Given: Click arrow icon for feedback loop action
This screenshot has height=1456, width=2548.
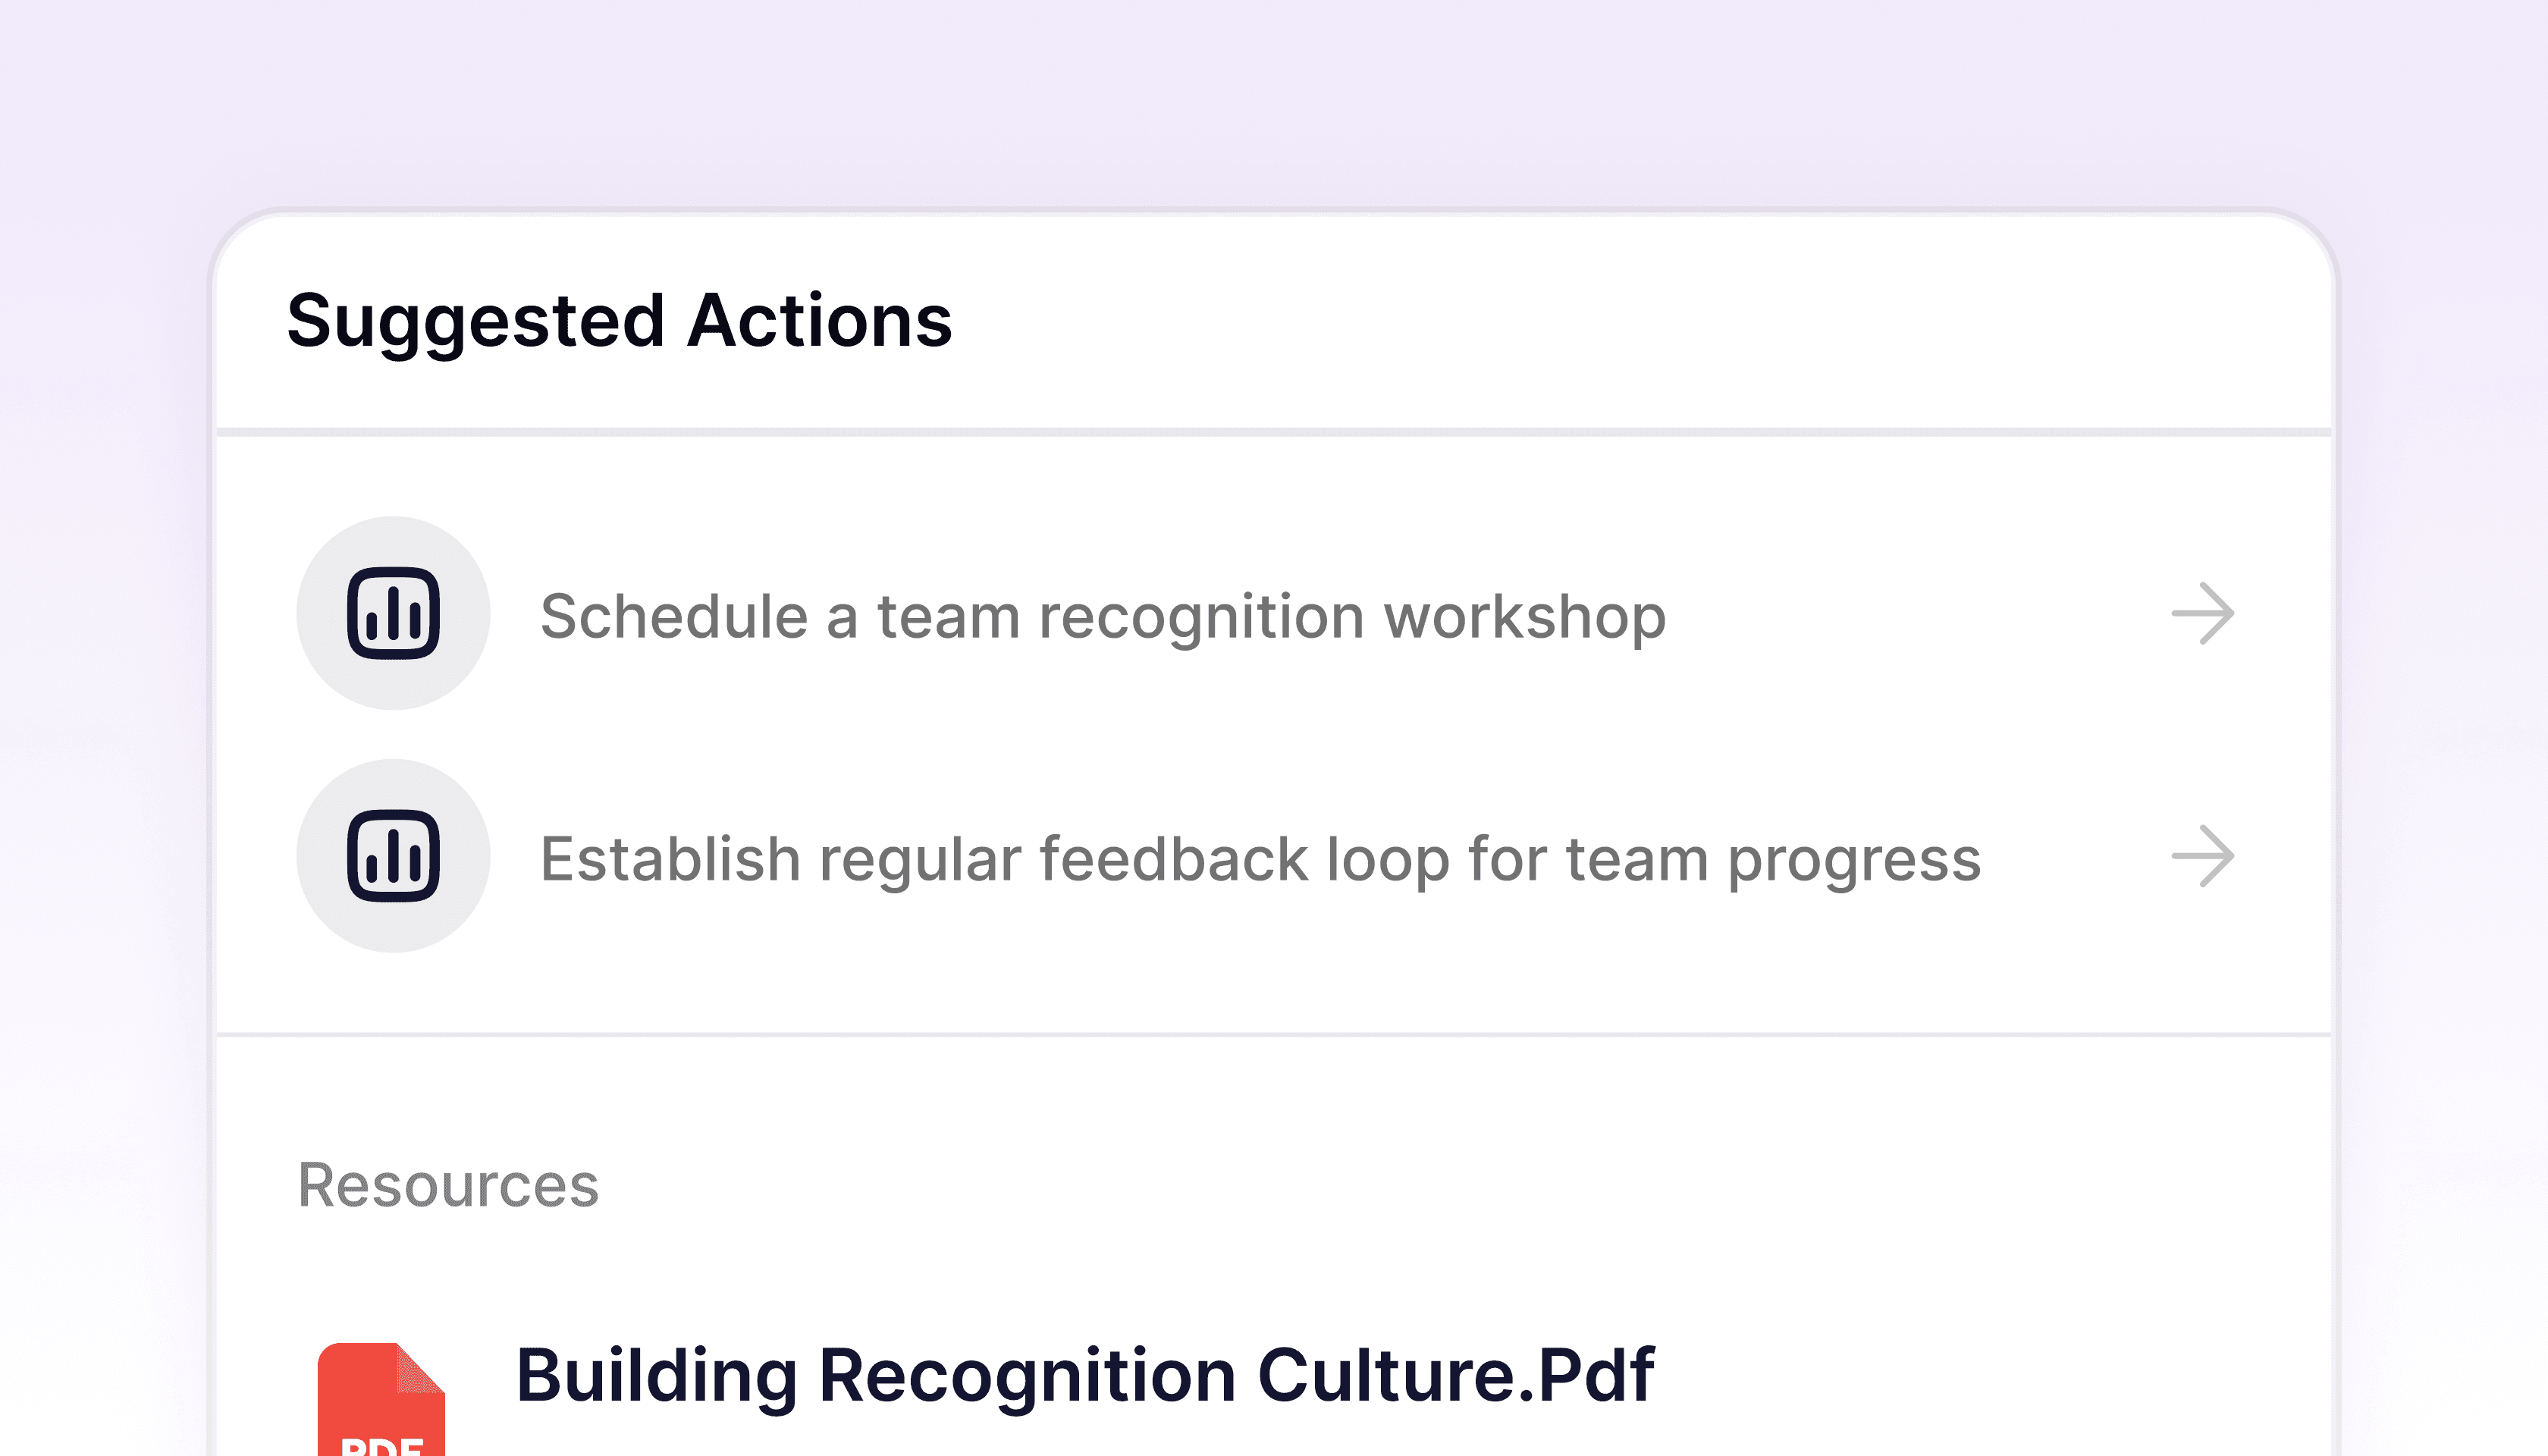Looking at the screenshot, I should (2202, 856).
